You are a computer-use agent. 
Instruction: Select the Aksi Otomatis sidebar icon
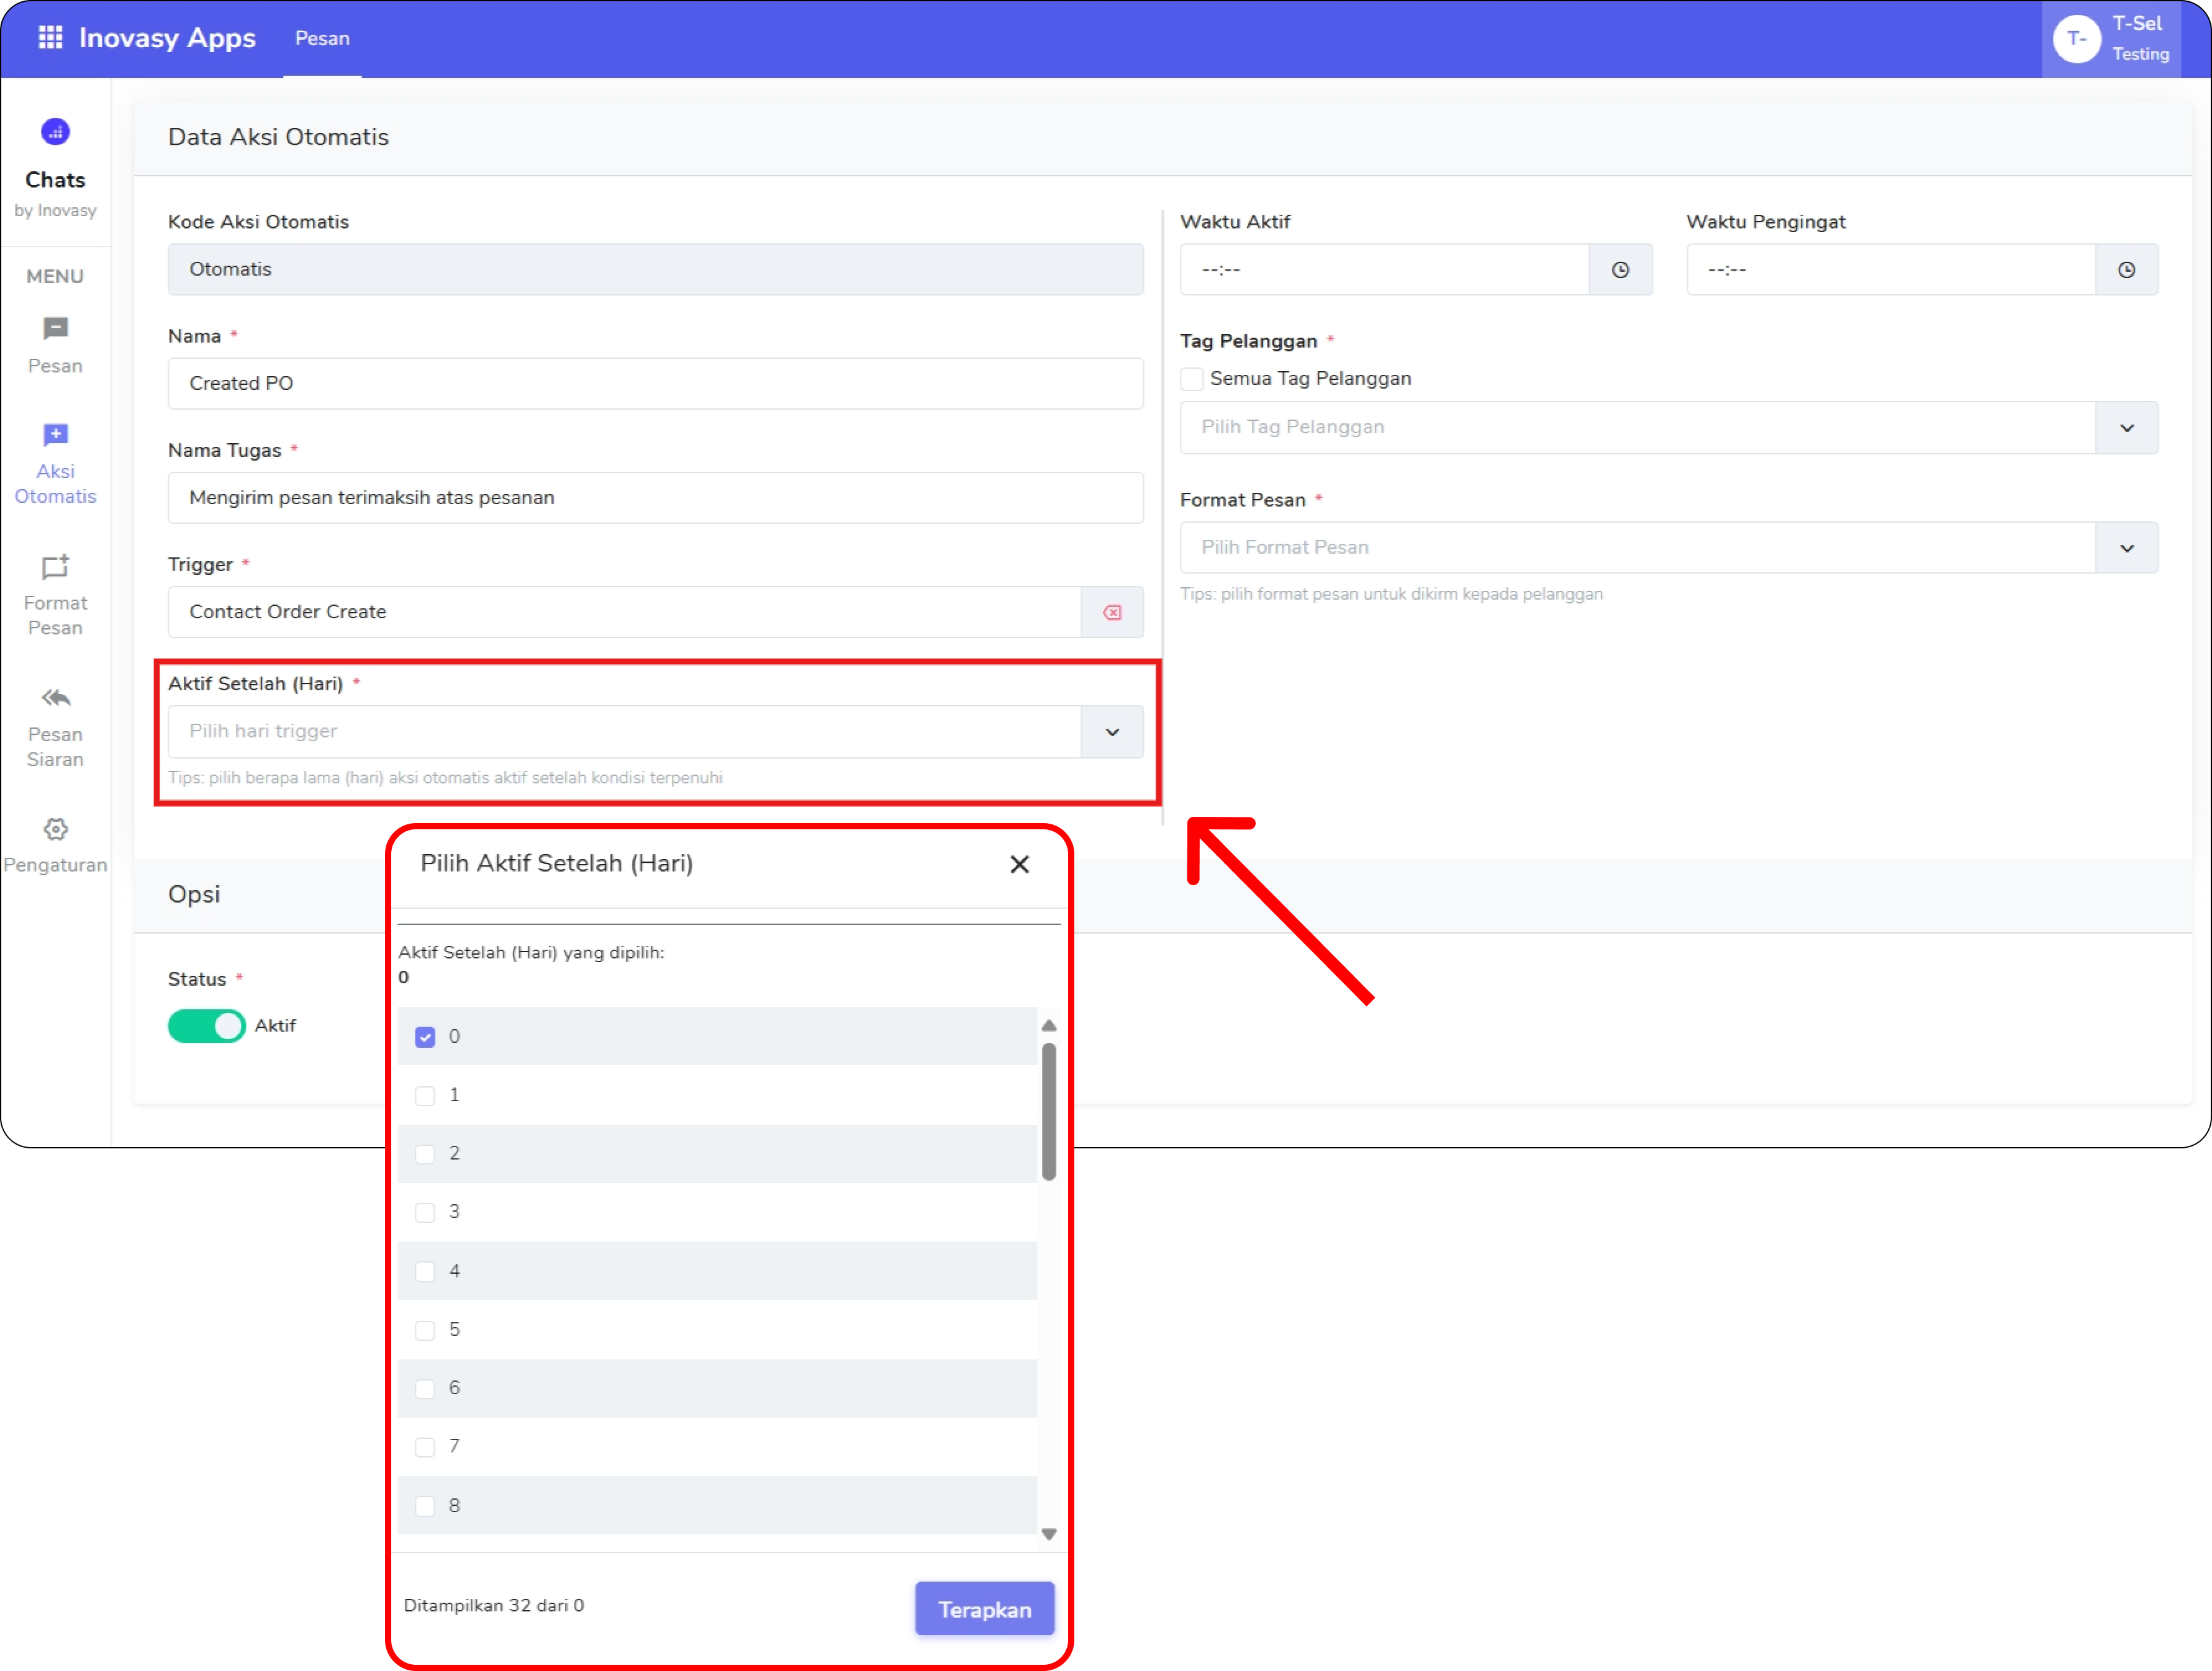tap(55, 435)
